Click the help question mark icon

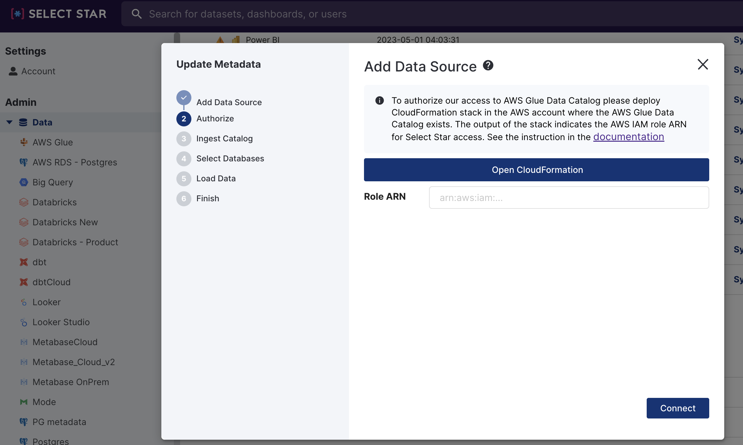488,66
